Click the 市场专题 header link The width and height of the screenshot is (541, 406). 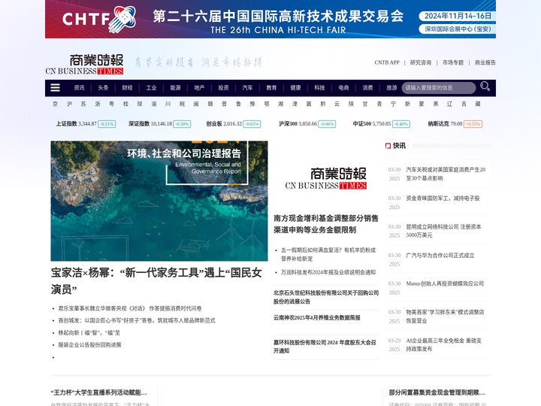tap(453, 62)
